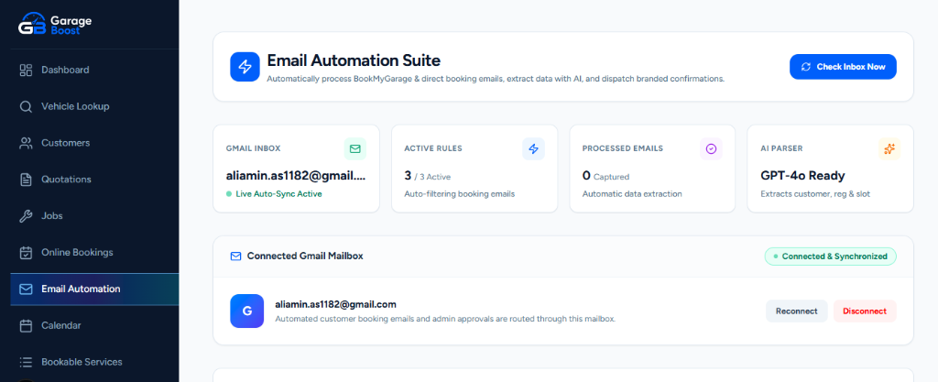Click the Calendar icon in sidebar
The height and width of the screenshot is (382, 938).
pyautogui.click(x=26, y=325)
